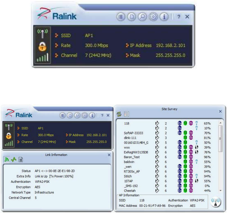Viewport: 227px width, 213px height.
Task: Click the Infrastructure network type value
Action: click(44, 192)
